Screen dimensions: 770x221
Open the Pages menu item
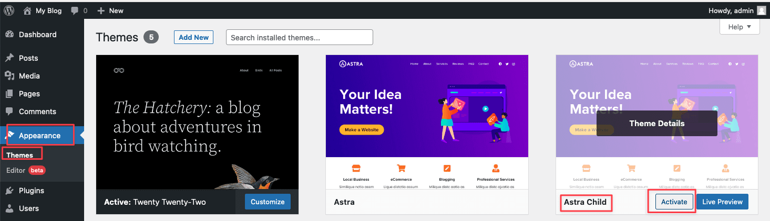click(x=29, y=94)
